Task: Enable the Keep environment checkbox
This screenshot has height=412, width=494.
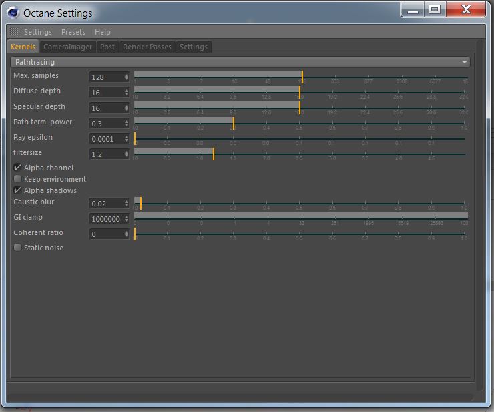Action: (17, 179)
